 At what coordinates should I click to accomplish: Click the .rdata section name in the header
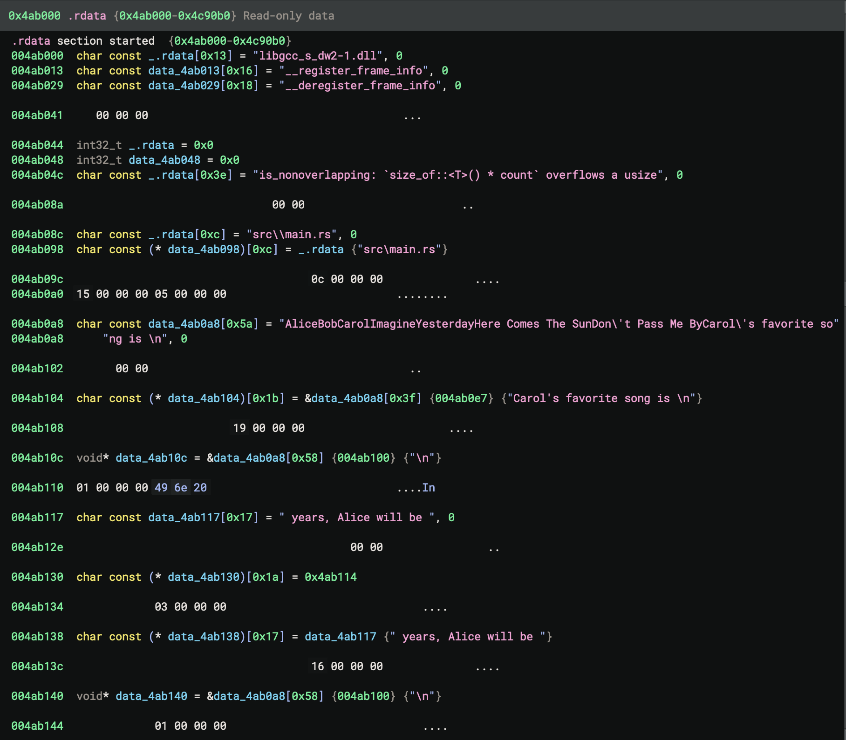[87, 16]
